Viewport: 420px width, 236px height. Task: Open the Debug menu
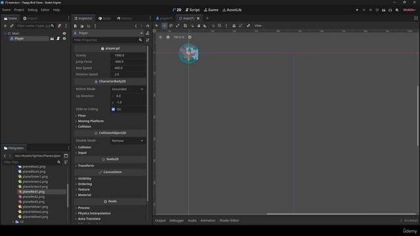point(32,10)
